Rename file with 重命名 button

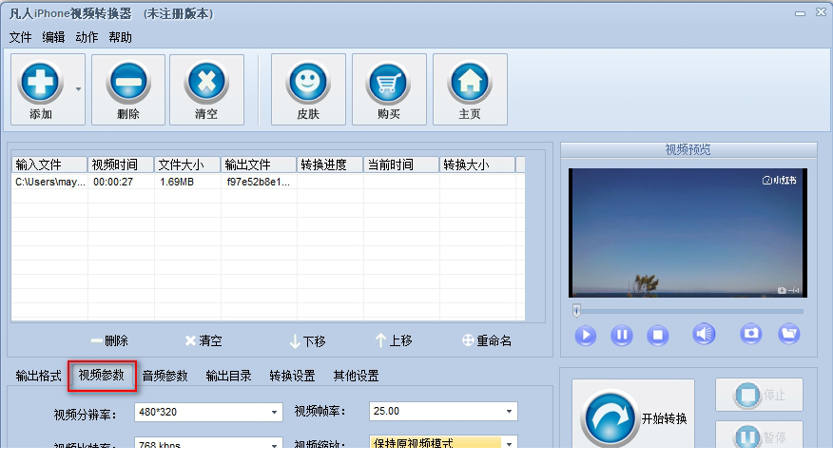click(x=487, y=340)
